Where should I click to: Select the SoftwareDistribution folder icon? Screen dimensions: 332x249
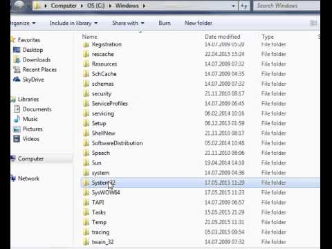pyautogui.click(x=86, y=143)
